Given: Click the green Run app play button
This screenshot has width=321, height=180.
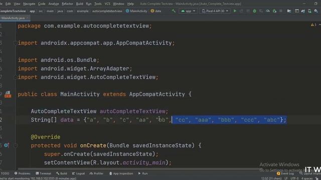Looking at the screenshot, I should pyautogui.click(x=235, y=11).
